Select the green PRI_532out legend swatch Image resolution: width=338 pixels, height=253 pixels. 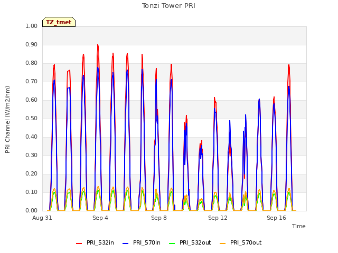click(172, 244)
